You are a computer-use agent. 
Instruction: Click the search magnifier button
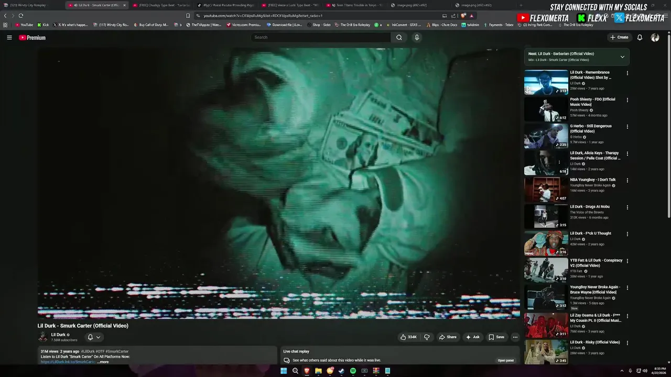[x=399, y=37]
